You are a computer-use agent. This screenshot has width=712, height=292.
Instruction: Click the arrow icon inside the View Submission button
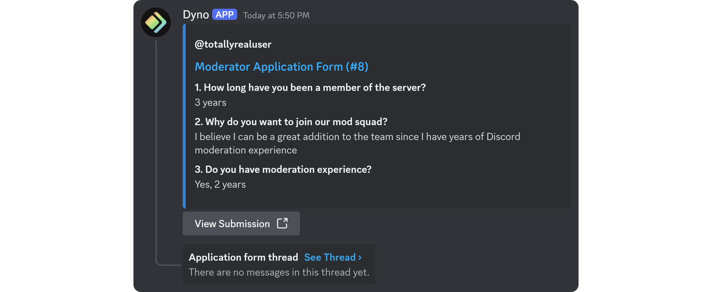click(283, 224)
